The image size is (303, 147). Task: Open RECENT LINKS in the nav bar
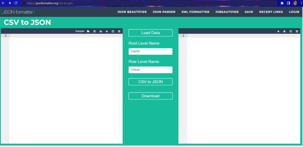271,12
